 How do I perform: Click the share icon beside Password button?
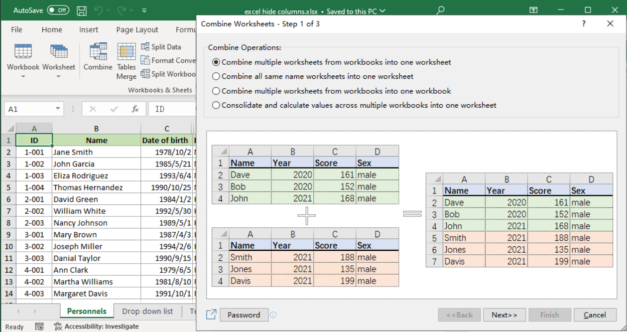211,315
